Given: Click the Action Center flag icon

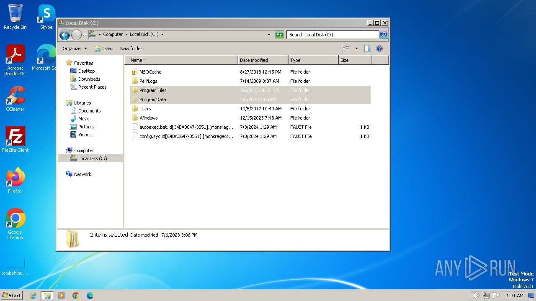Looking at the screenshot, I should 496,296.
